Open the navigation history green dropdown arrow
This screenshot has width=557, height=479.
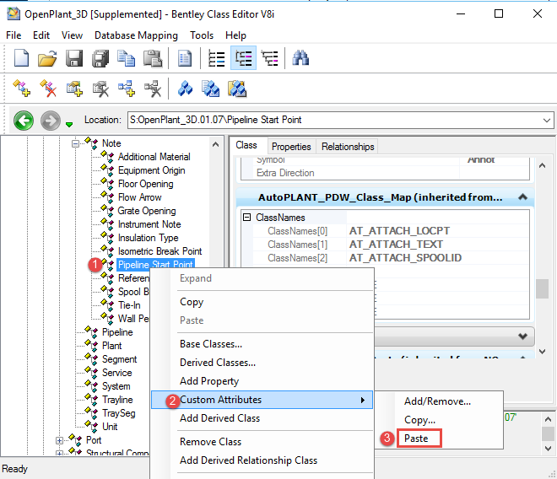(69, 124)
